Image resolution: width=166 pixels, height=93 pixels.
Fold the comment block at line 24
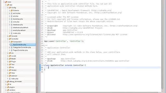(44, 45)
